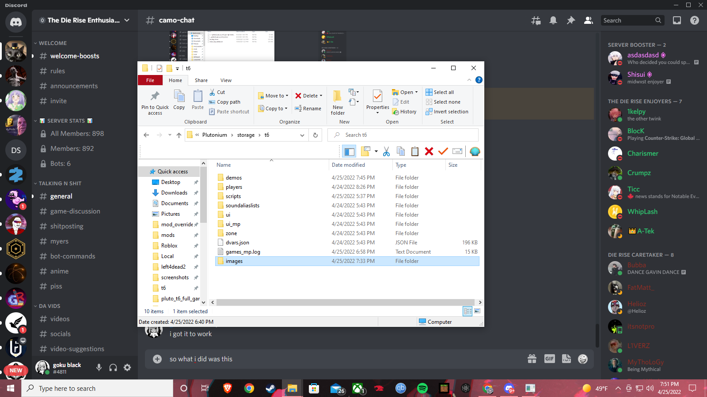Click the attach file plus button
Screen dimensions: 707x397
157,359
